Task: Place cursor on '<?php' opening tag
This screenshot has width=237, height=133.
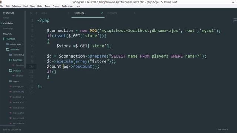Action: [x=43, y=21]
